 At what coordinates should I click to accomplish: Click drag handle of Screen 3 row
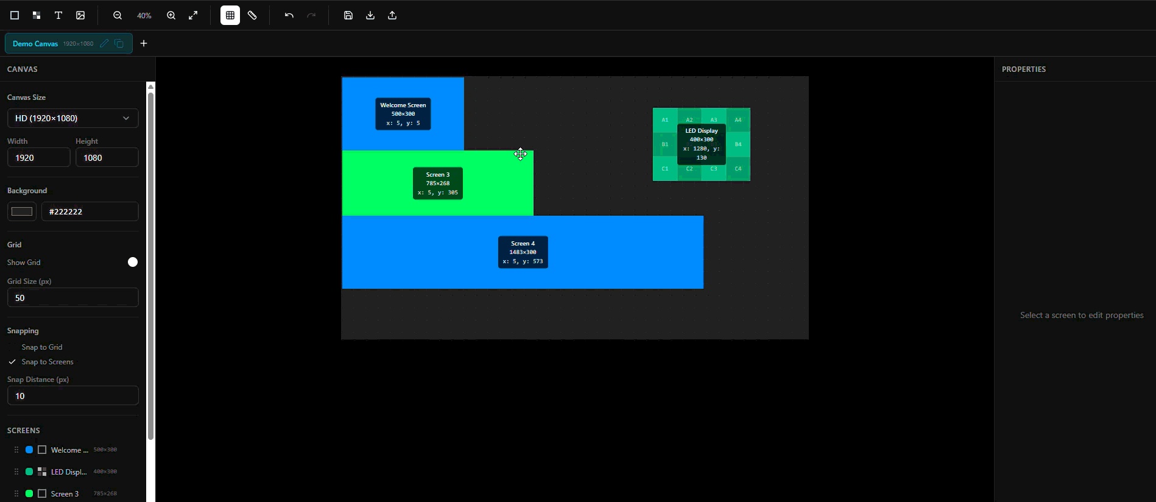tap(16, 493)
